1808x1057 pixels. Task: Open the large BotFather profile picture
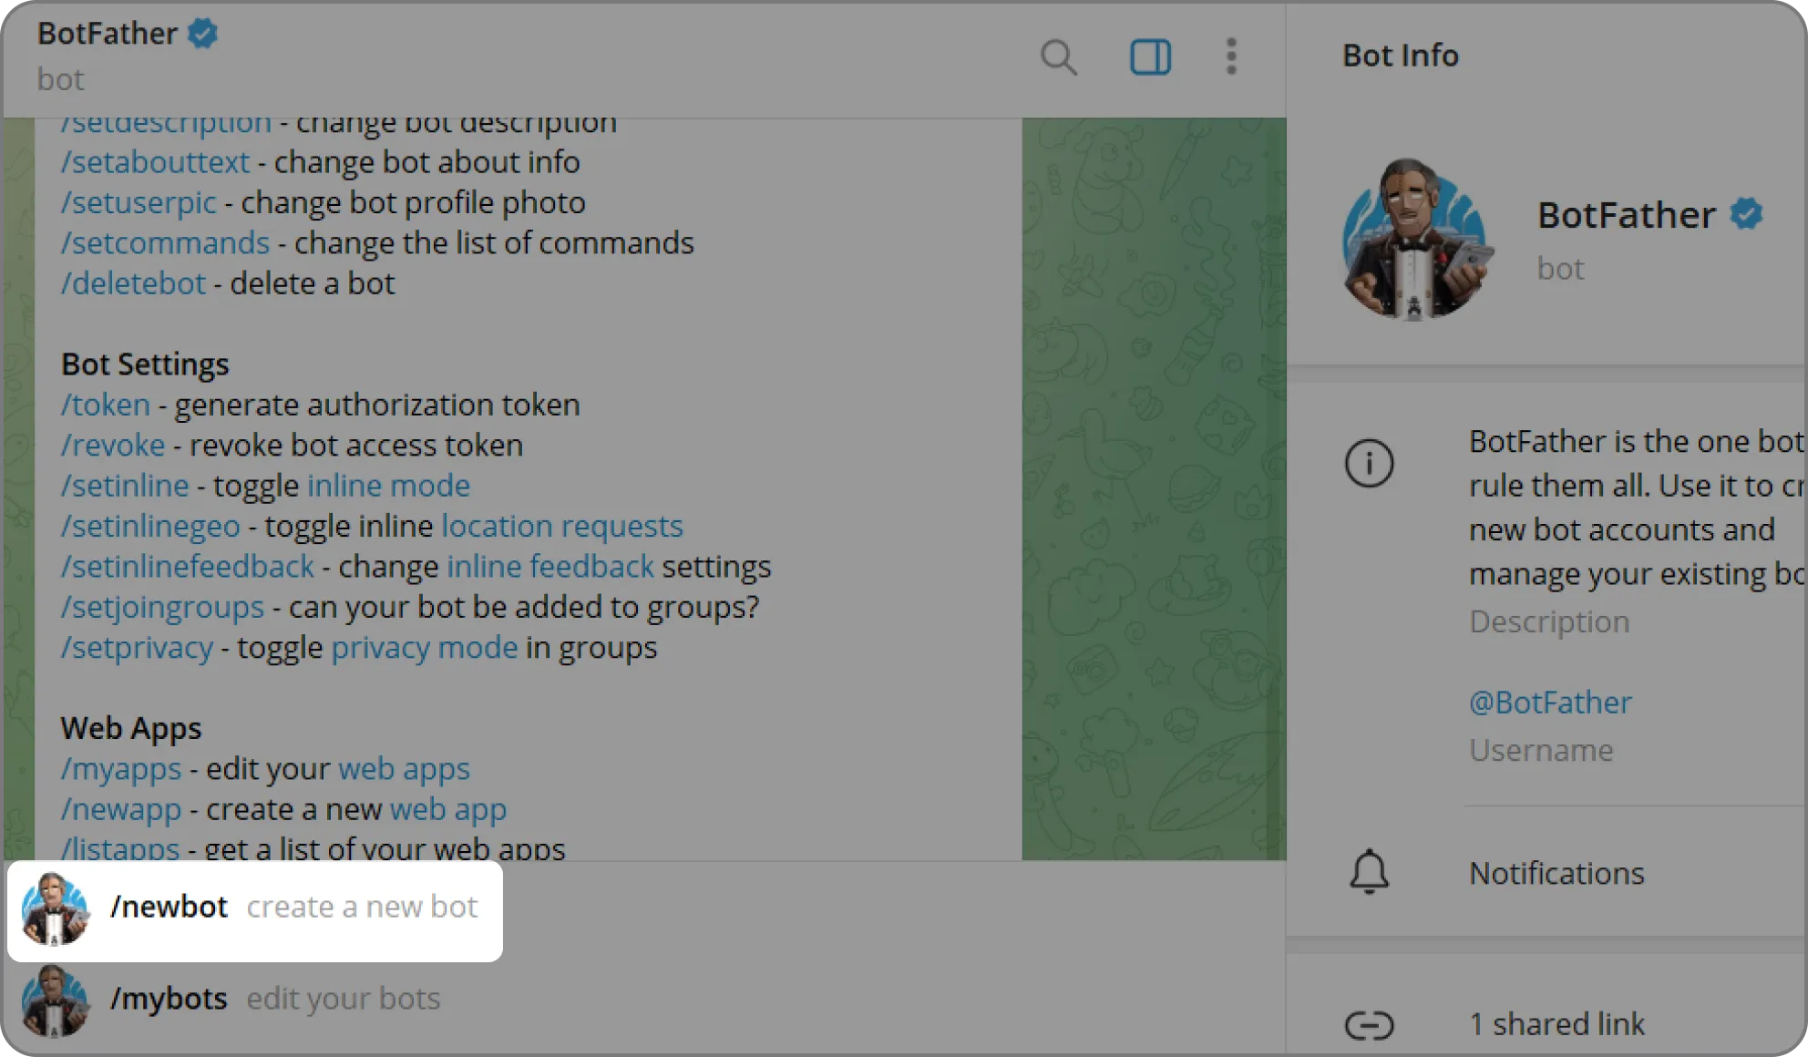click(x=1416, y=240)
